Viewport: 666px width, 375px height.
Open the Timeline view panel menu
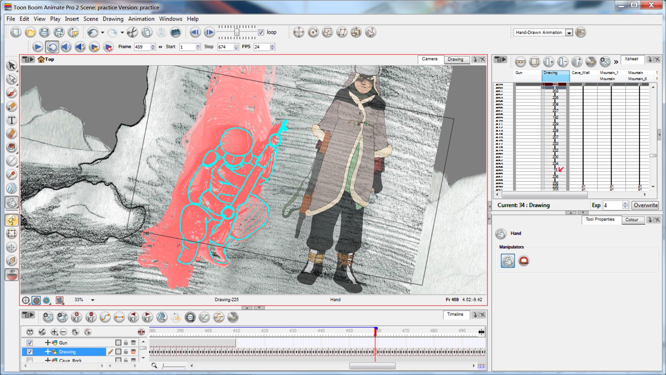28,315
